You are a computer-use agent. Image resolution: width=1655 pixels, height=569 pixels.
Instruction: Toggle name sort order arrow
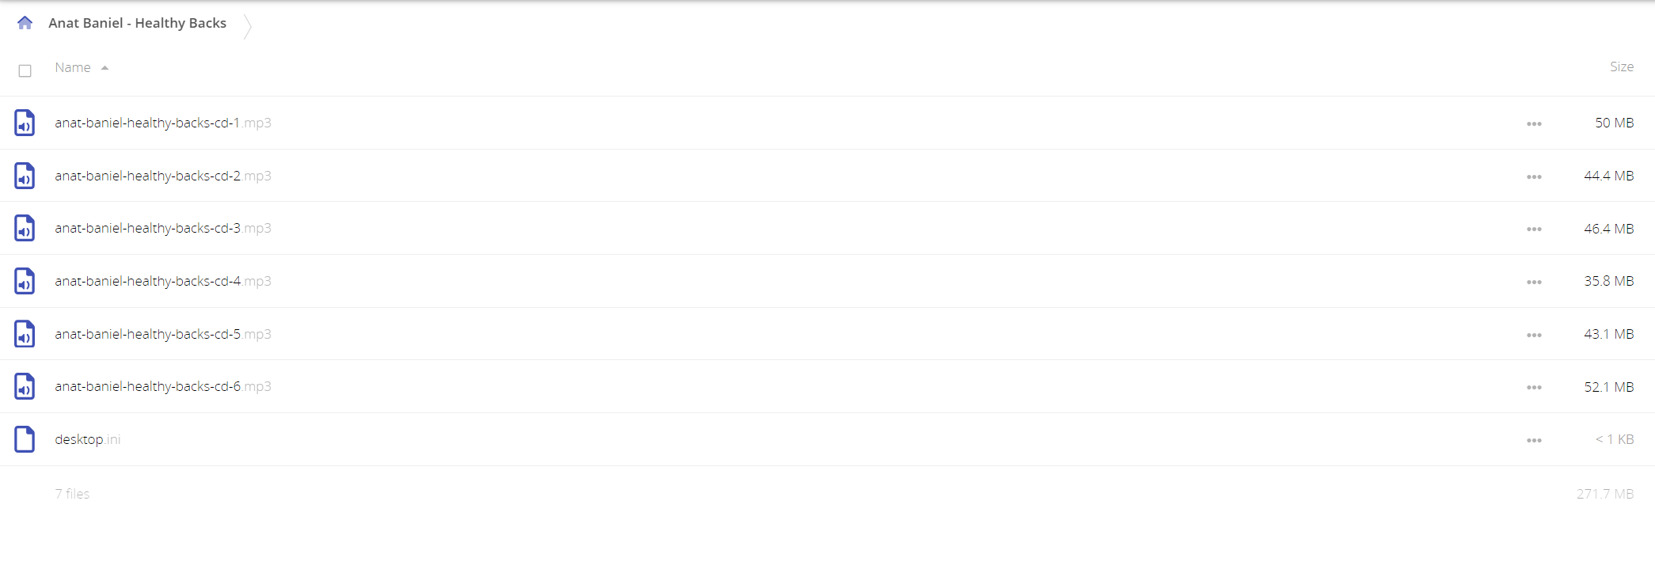[x=104, y=68]
